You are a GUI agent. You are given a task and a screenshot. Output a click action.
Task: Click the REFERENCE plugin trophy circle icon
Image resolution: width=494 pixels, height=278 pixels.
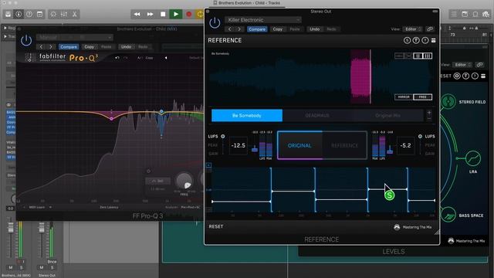[416, 40]
